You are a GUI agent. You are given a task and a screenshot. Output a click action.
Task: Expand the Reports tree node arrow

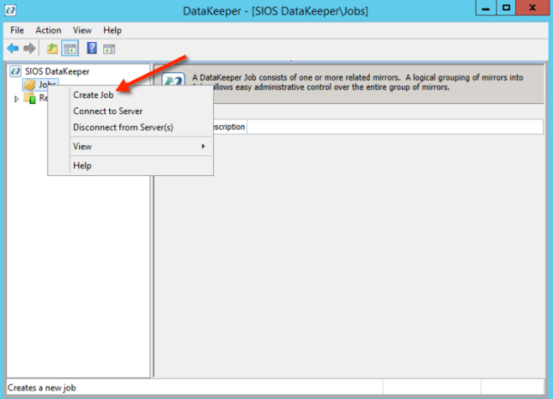[16, 99]
